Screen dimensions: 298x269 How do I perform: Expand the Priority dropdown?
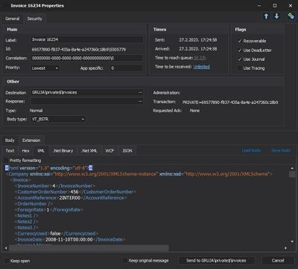pos(45,68)
